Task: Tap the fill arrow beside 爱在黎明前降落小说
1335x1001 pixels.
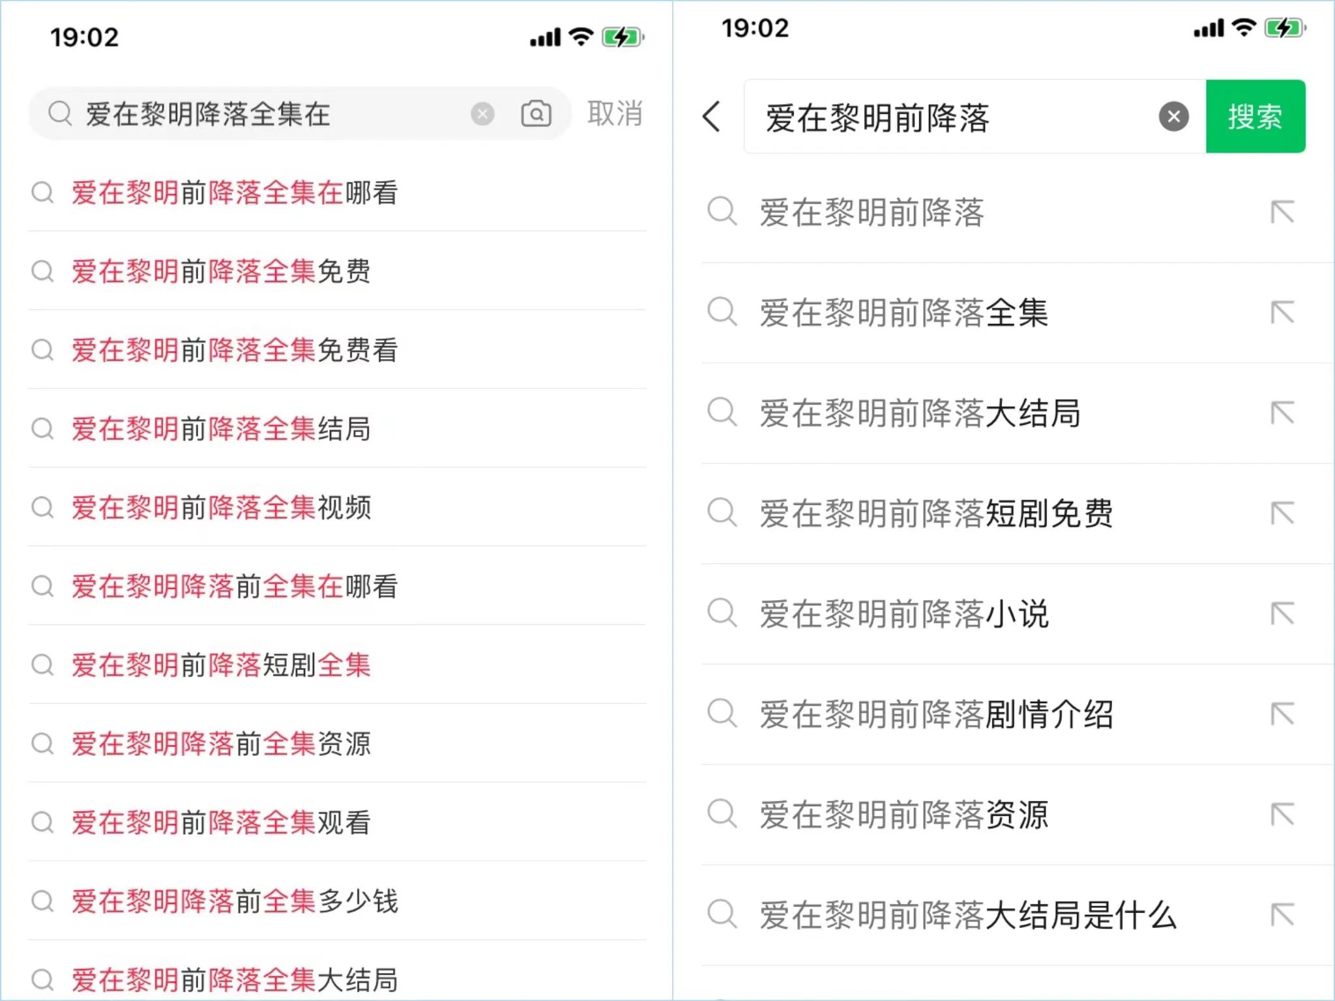Action: (x=1282, y=613)
